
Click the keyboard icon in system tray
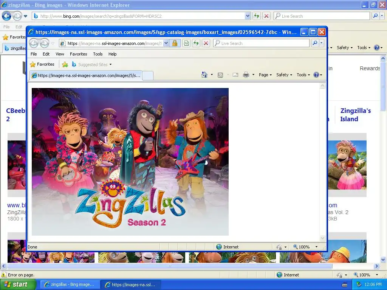pos(345,285)
